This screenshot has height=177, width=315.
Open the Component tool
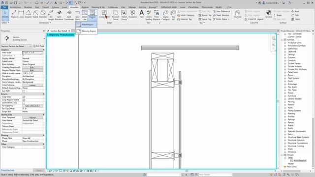pos(104,14)
